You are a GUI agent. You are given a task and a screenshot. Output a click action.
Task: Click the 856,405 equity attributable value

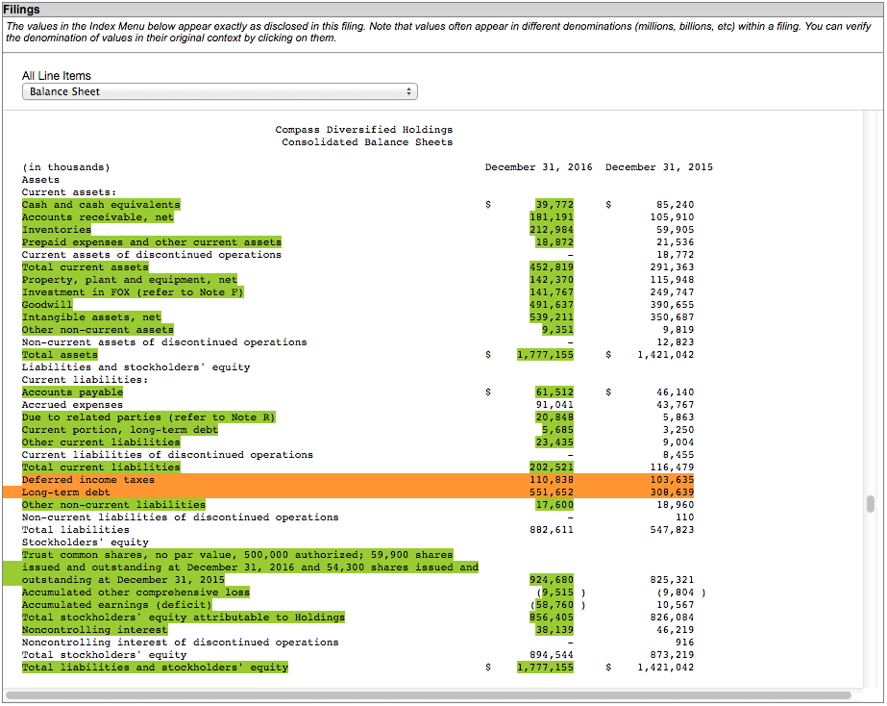[552, 618]
